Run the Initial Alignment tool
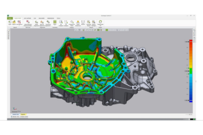203x135 pixels. [37, 22]
